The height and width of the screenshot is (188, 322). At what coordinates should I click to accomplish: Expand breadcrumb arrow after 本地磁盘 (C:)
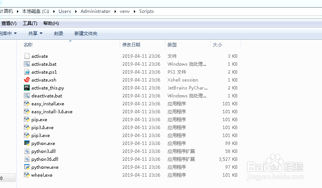pos(54,11)
